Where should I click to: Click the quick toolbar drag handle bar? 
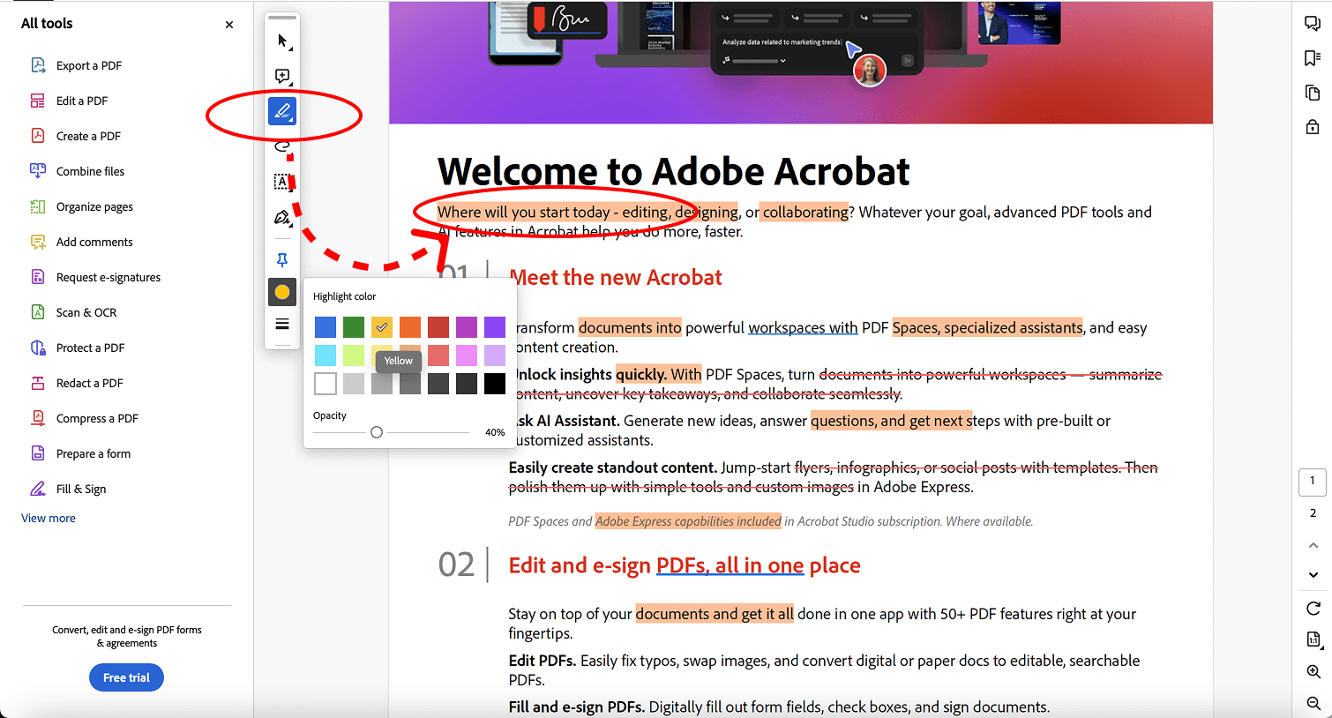pyautogui.click(x=282, y=17)
